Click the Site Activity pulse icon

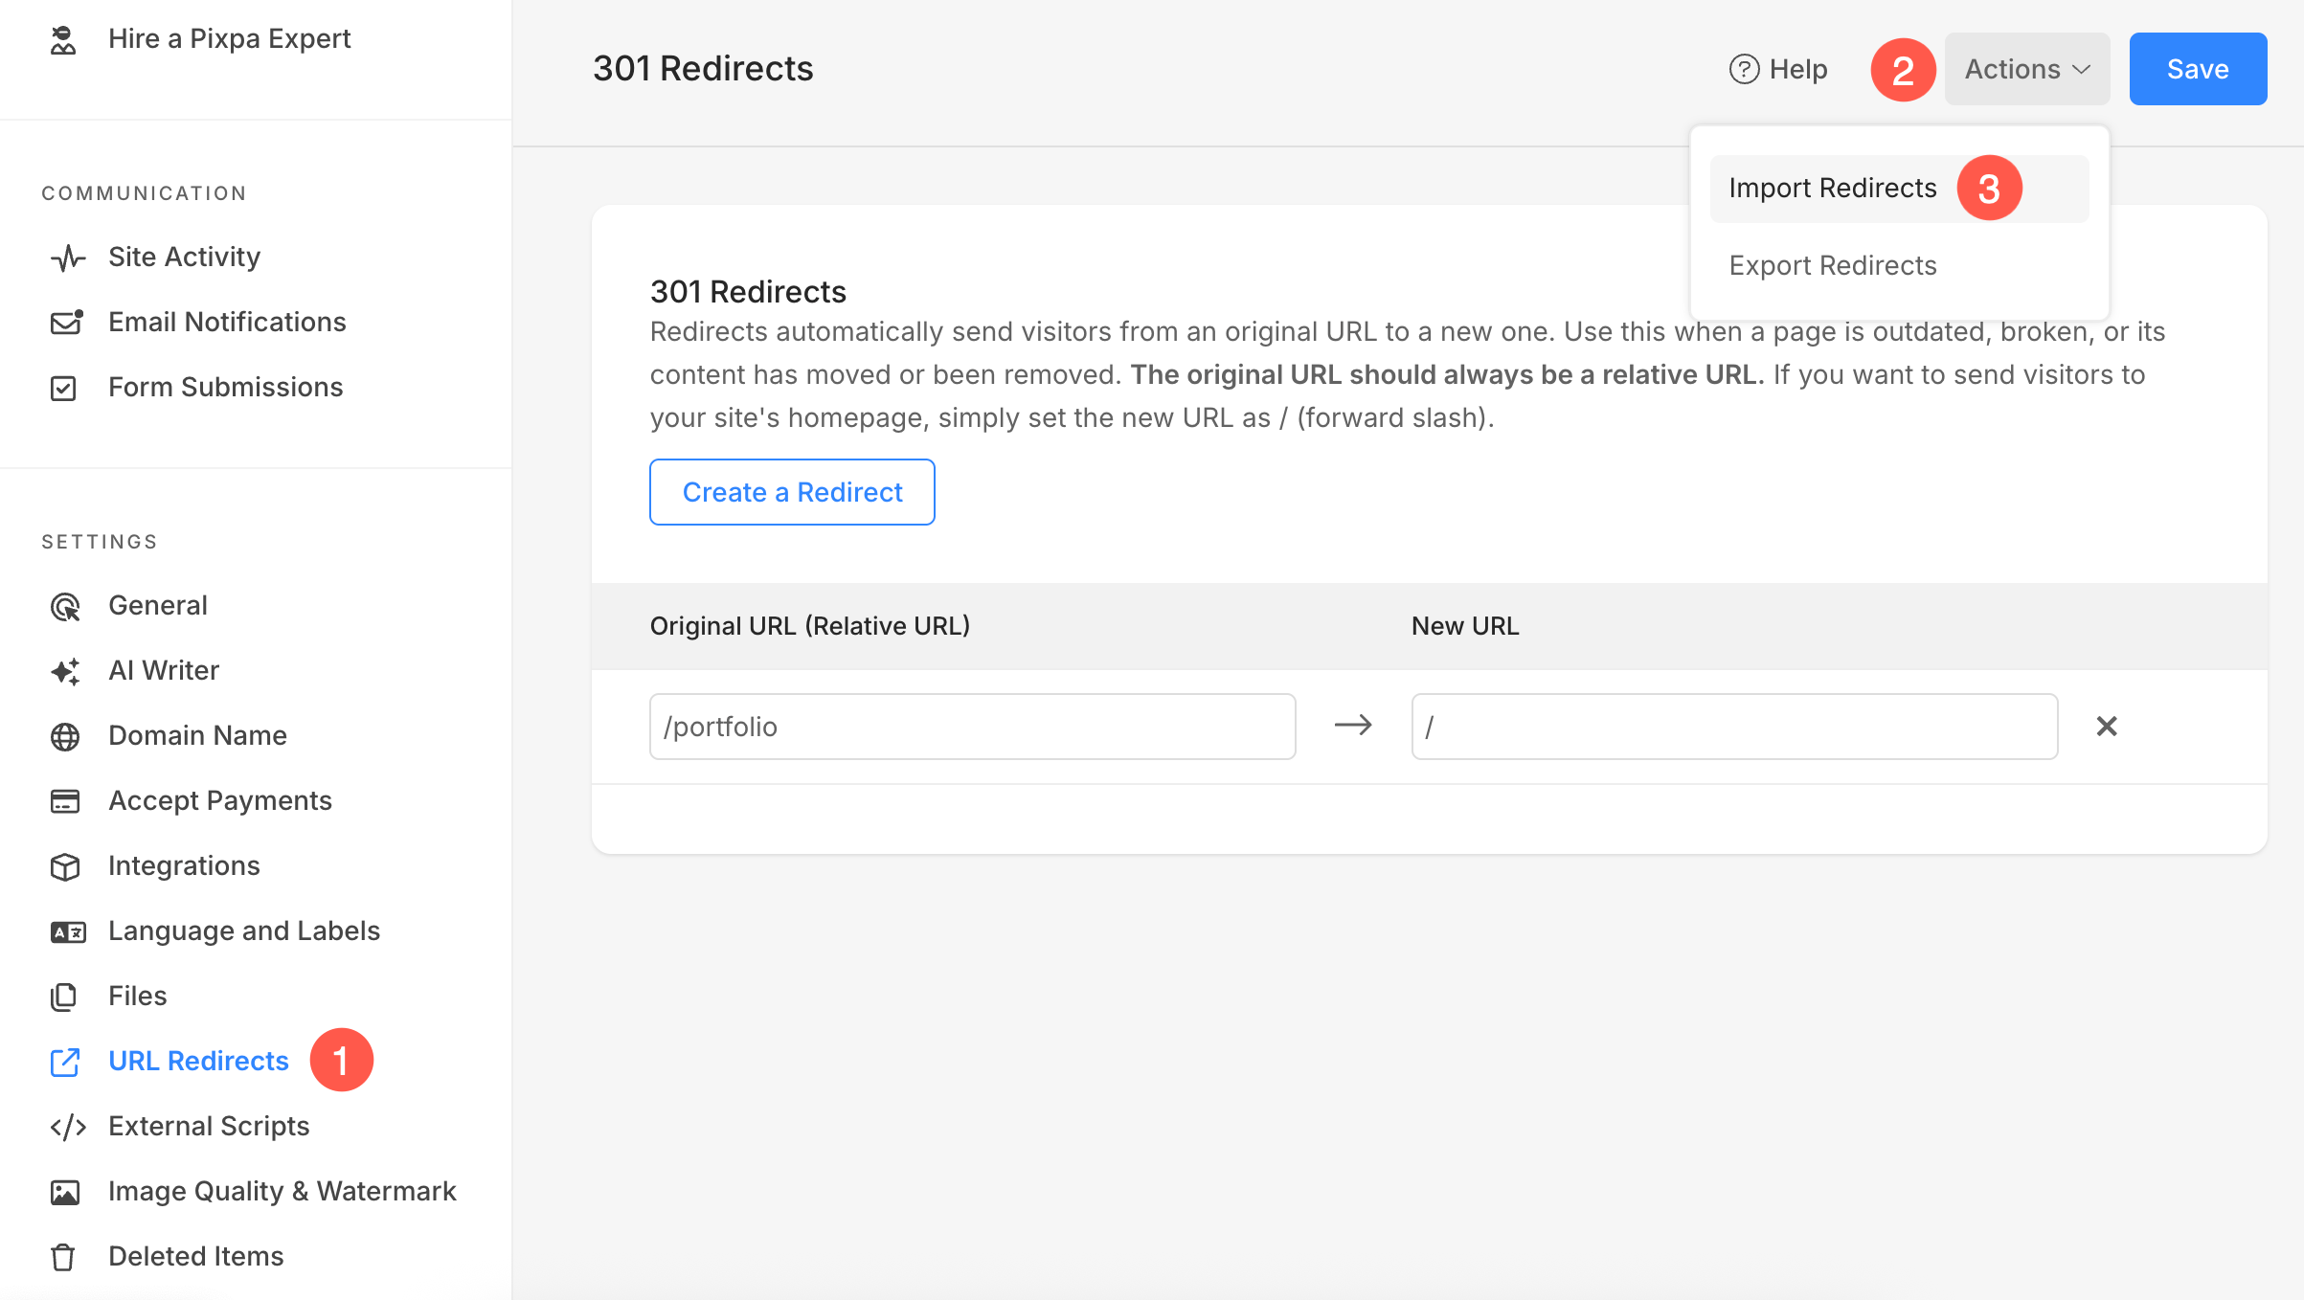pyautogui.click(x=67, y=258)
